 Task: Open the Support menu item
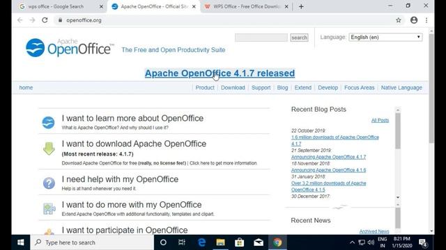coord(261,87)
